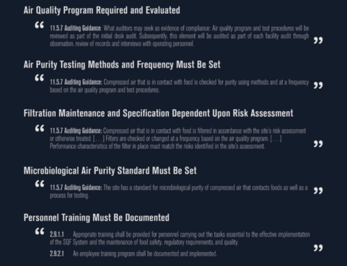This screenshot has height=266, width=347.
Task: Click the opening quote mark under Air Purity Testing heading
Action: tap(40, 78)
